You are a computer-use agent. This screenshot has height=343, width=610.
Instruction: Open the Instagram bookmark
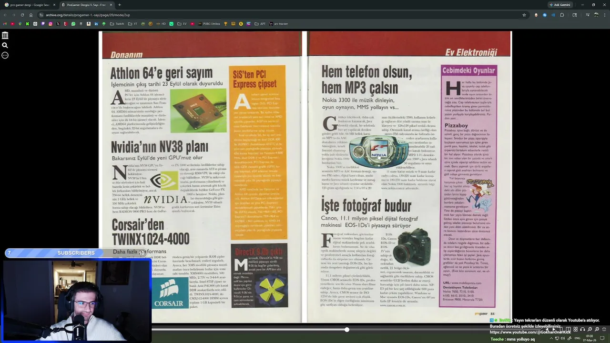pos(51,24)
